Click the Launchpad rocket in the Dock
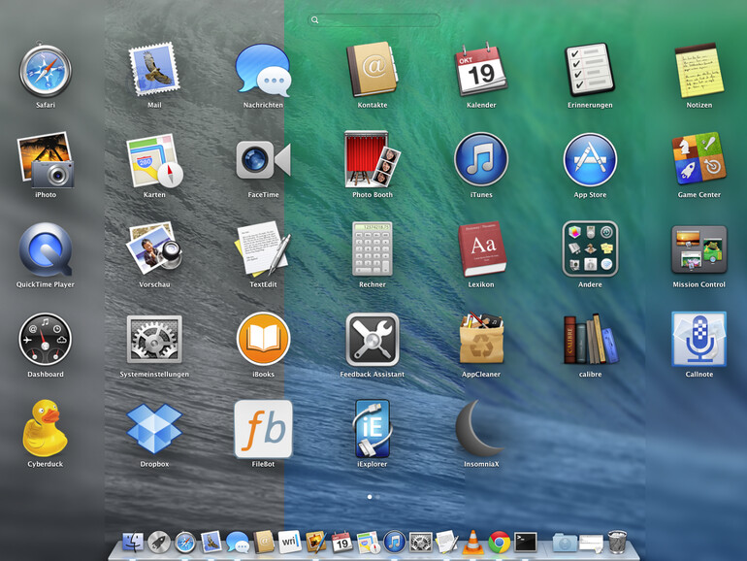This screenshot has height=561, width=747. tap(159, 543)
